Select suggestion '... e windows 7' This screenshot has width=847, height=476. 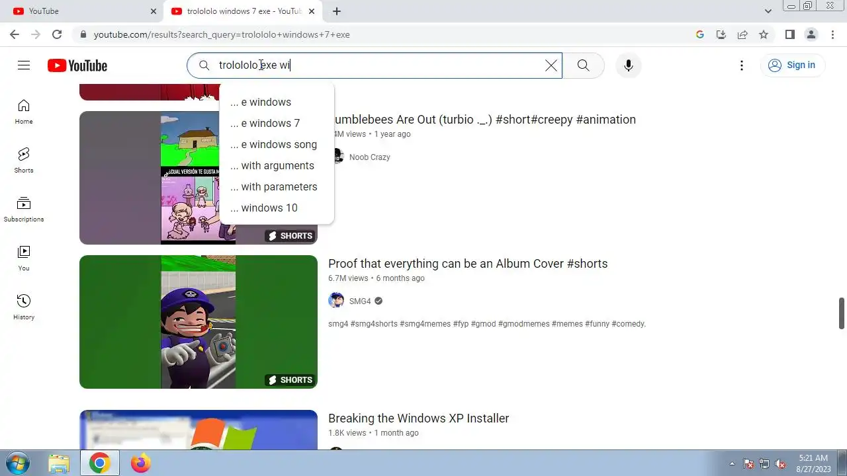[277, 123]
